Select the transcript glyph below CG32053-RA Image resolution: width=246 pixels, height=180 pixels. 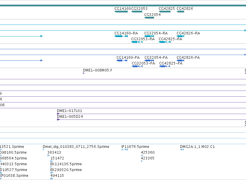pos(137,42)
